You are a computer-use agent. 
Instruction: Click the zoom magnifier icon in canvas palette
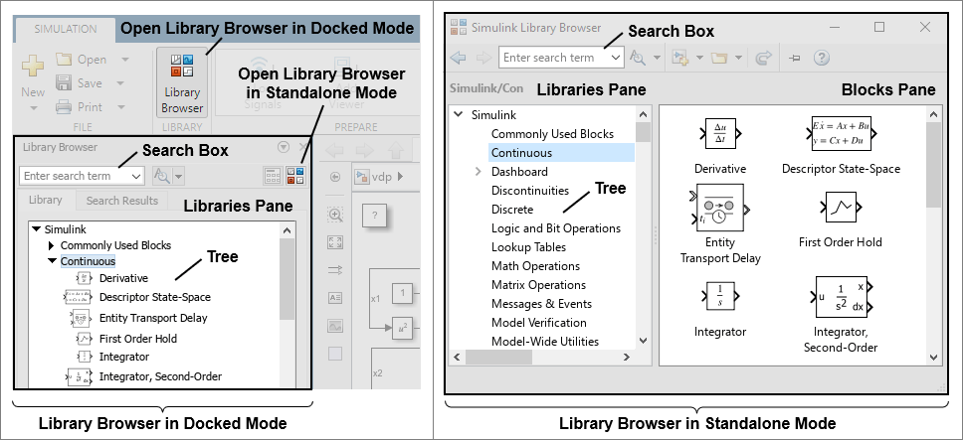[335, 216]
